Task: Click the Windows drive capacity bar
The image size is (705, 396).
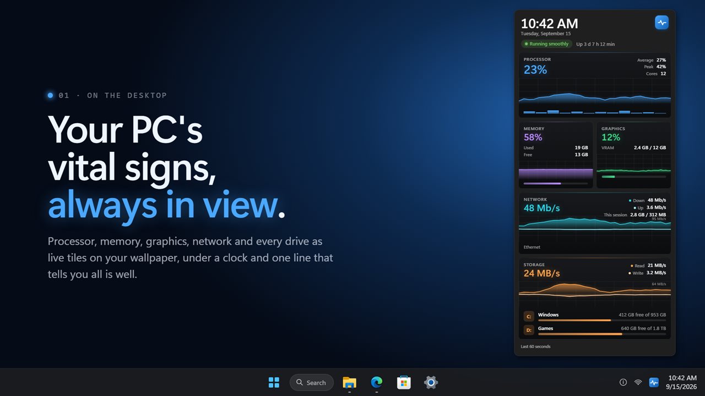Action: coord(602,320)
